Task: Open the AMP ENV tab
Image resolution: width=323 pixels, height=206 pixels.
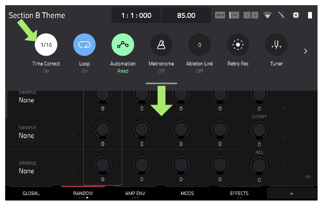Action: [x=135, y=193]
